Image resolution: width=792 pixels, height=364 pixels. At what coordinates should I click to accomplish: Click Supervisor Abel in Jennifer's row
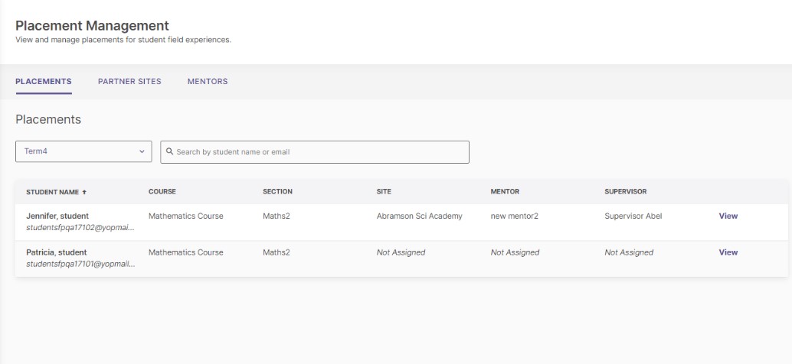tap(633, 216)
